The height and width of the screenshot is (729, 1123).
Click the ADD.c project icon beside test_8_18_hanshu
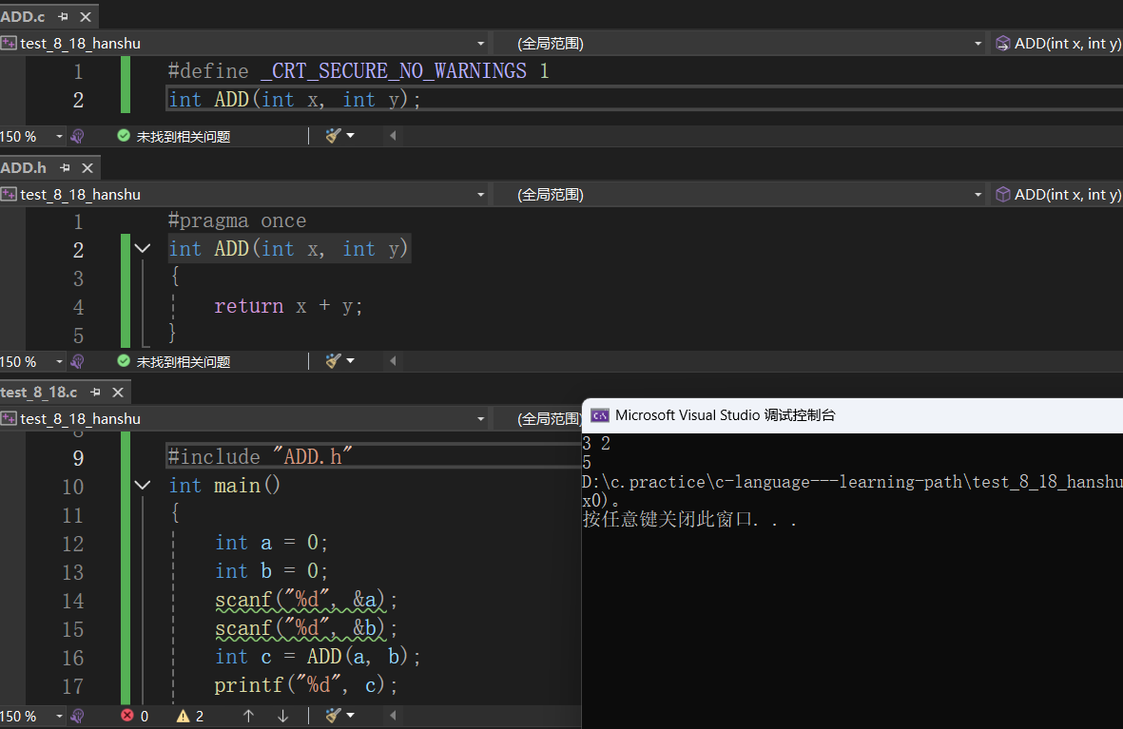9,43
